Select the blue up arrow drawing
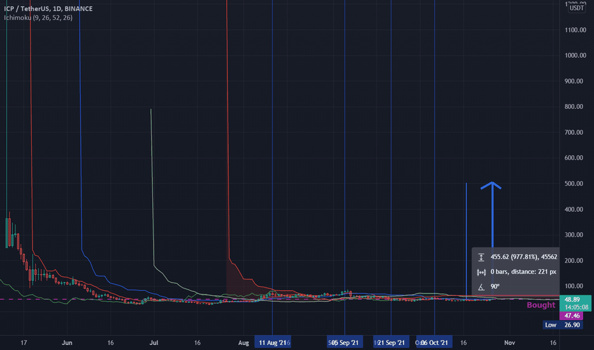 pyautogui.click(x=492, y=214)
